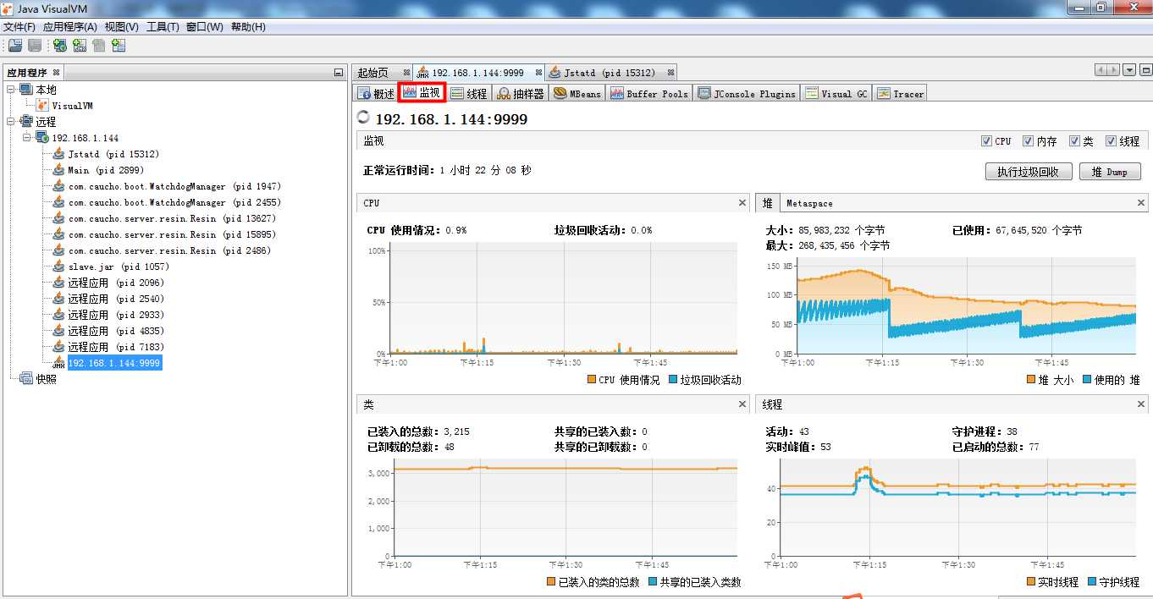Open the Buffer Pools tab
The image size is (1153, 599).
click(x=649, y=94)
